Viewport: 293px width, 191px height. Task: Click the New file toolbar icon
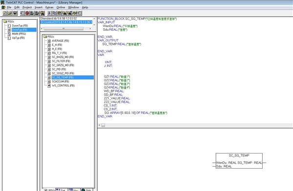tap(5, 13)
